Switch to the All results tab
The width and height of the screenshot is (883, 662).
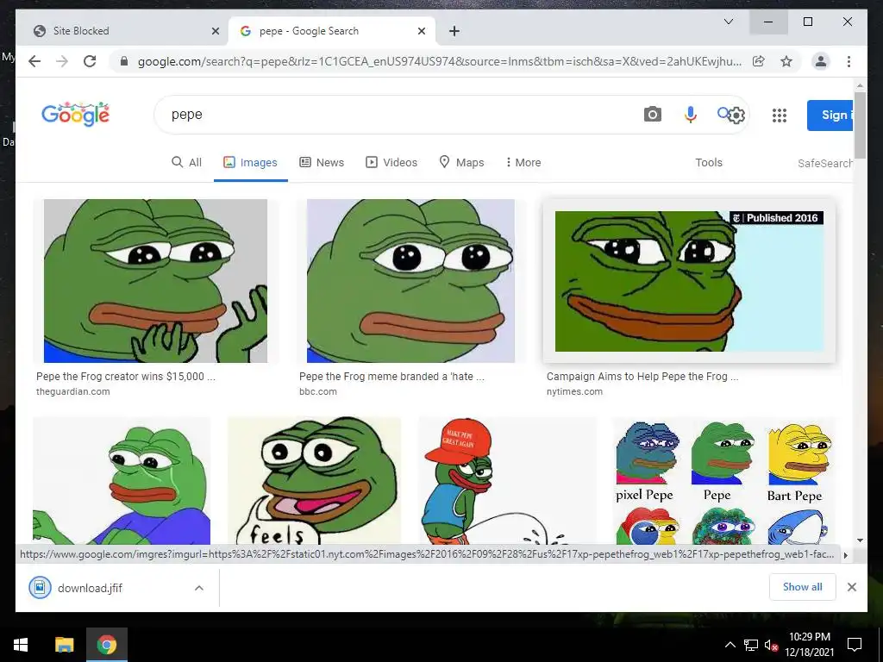186,162
